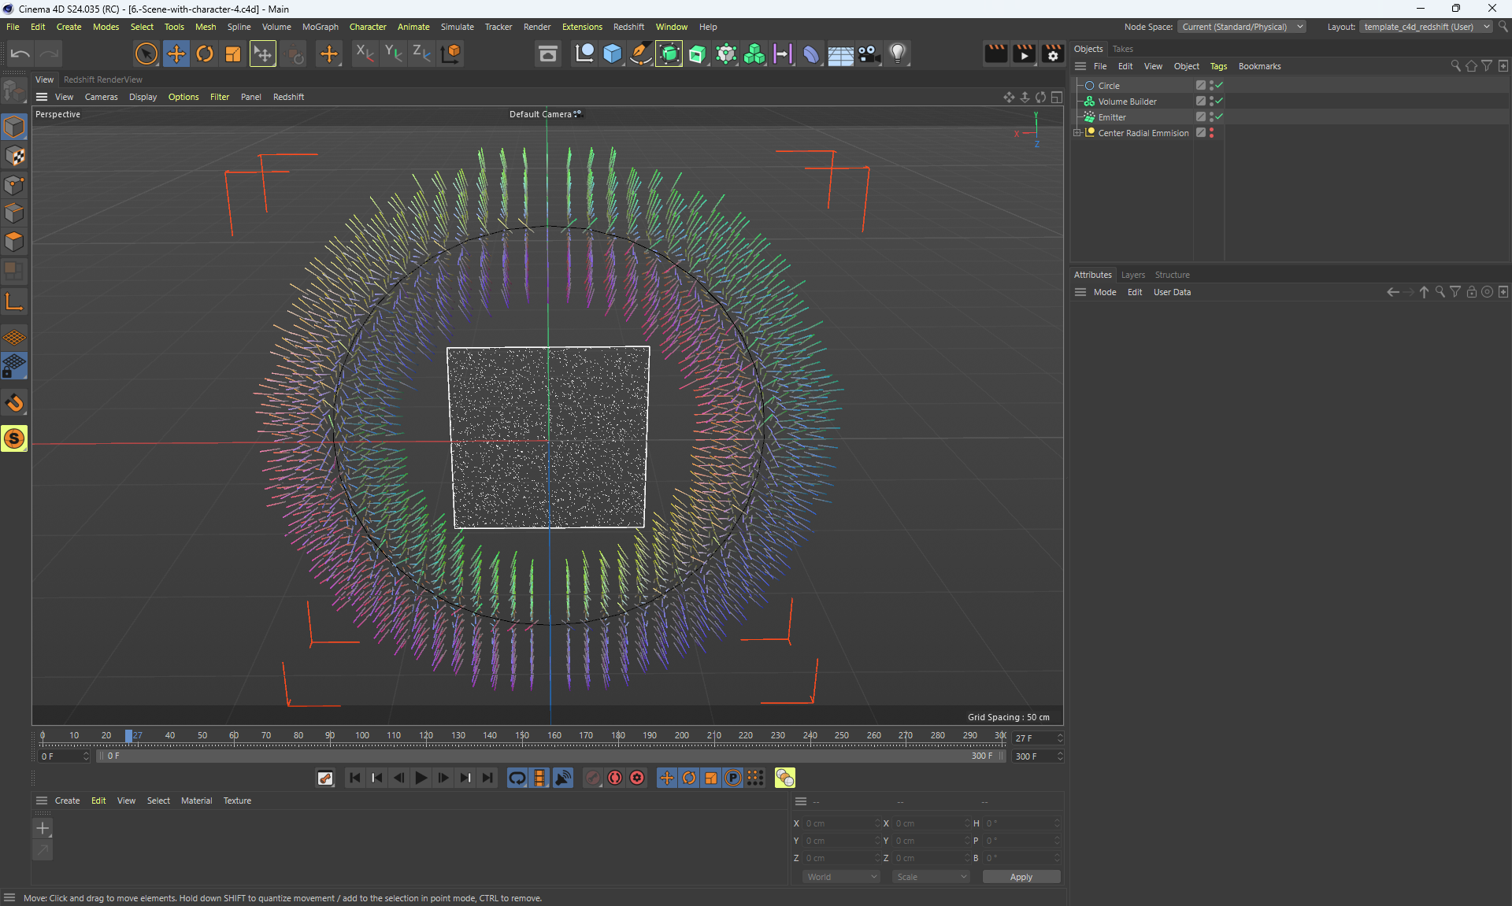The height and width of the screenshot is (906, 1512).
Task: Add a Cube primitive object
Action: coord(613,54)
